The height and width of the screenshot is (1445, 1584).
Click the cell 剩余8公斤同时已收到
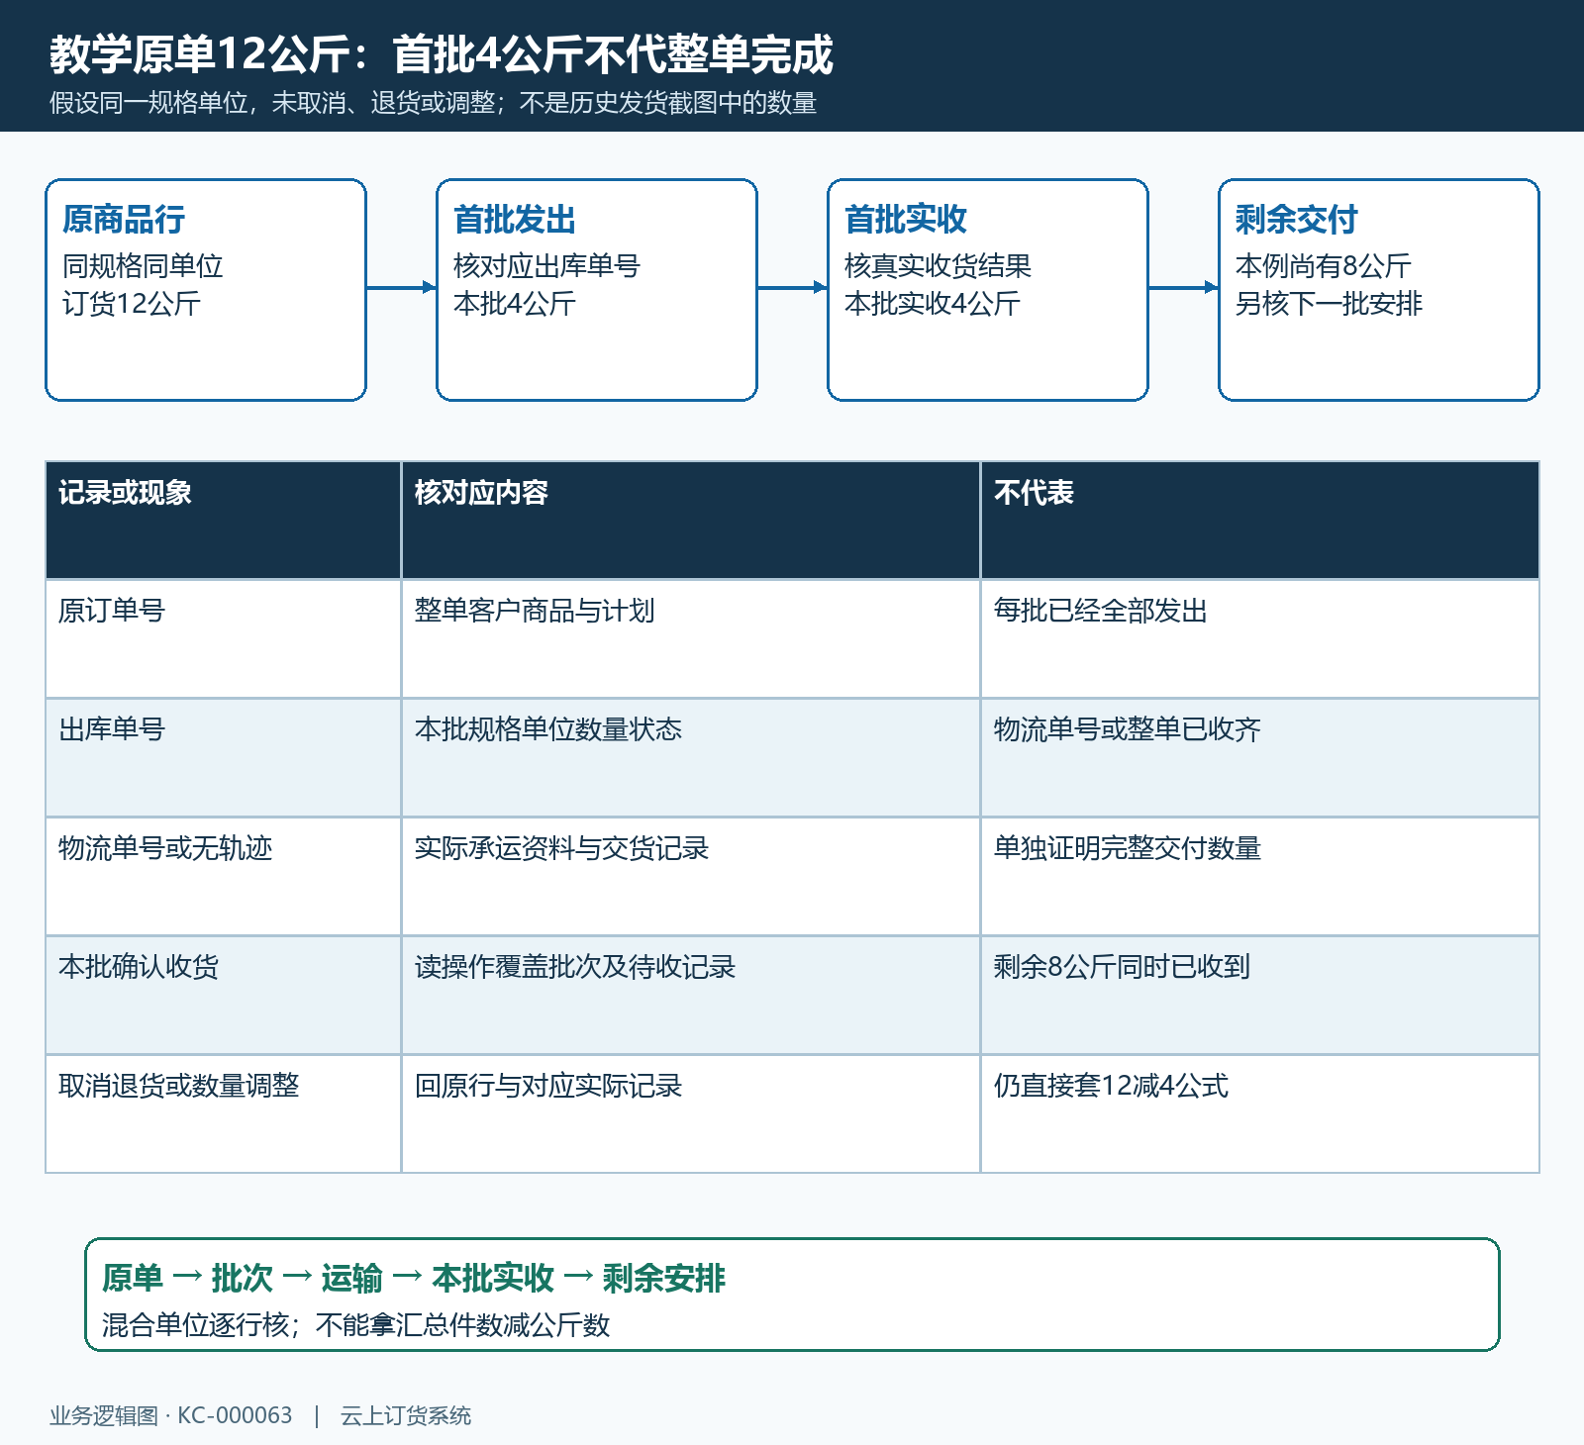pos(1260,995)
